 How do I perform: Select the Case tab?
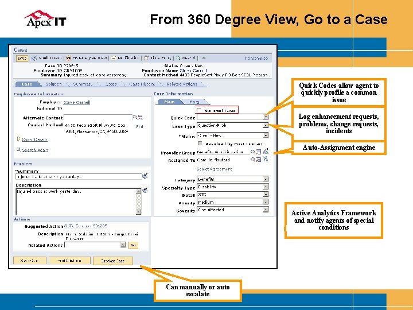(27, 84)
